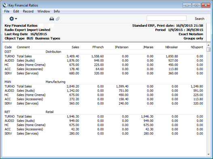
Task: Click NBrooker audio value 927.00
Action: point(173,60)
